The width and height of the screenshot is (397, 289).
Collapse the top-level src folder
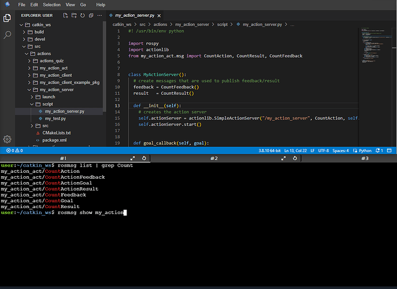pos(24,46)
